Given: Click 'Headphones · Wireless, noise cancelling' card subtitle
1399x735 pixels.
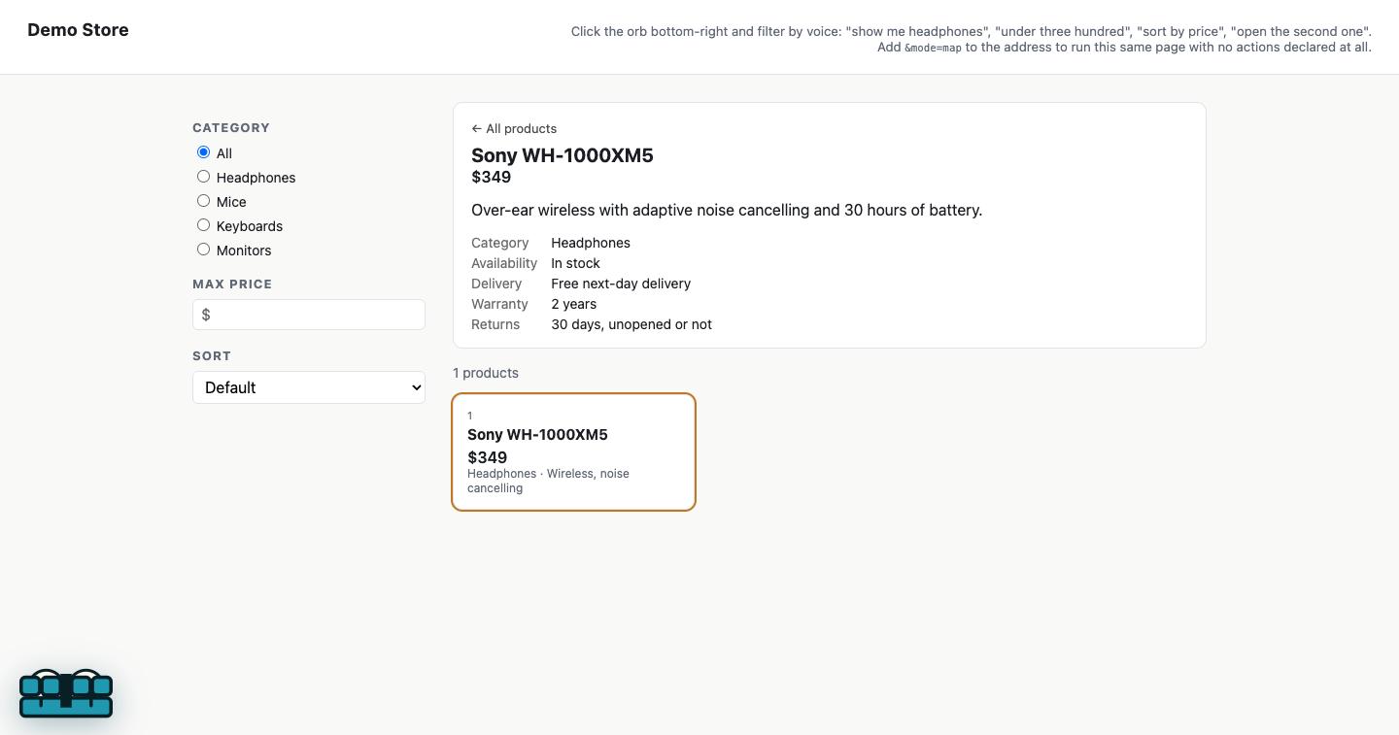Looking at the screenshot, I should [x=548, y=481].
